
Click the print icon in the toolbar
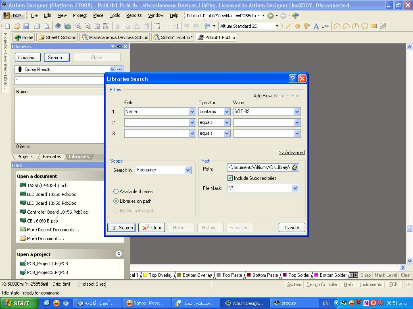[37, 26]
